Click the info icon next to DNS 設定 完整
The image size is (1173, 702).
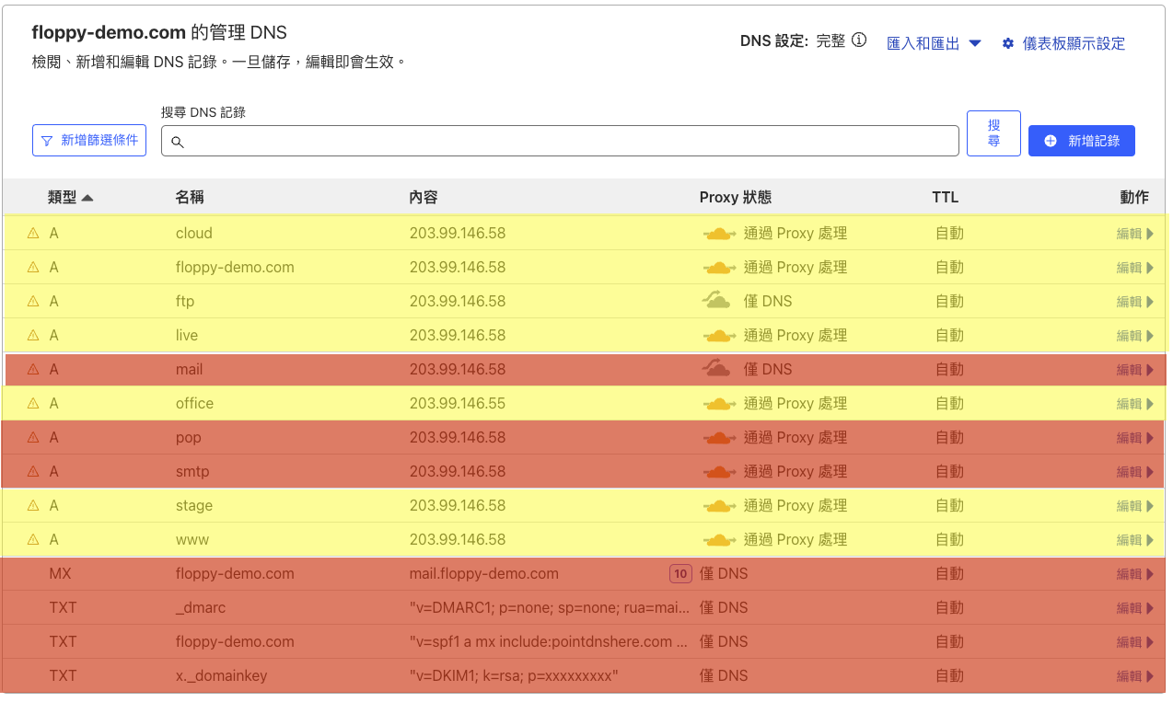tap(859, 40)
